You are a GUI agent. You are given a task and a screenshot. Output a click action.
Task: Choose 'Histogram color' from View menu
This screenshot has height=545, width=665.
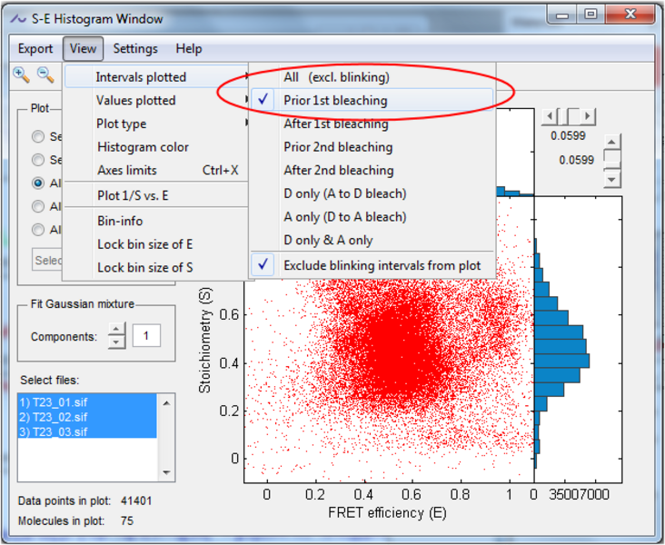point(143,147)
